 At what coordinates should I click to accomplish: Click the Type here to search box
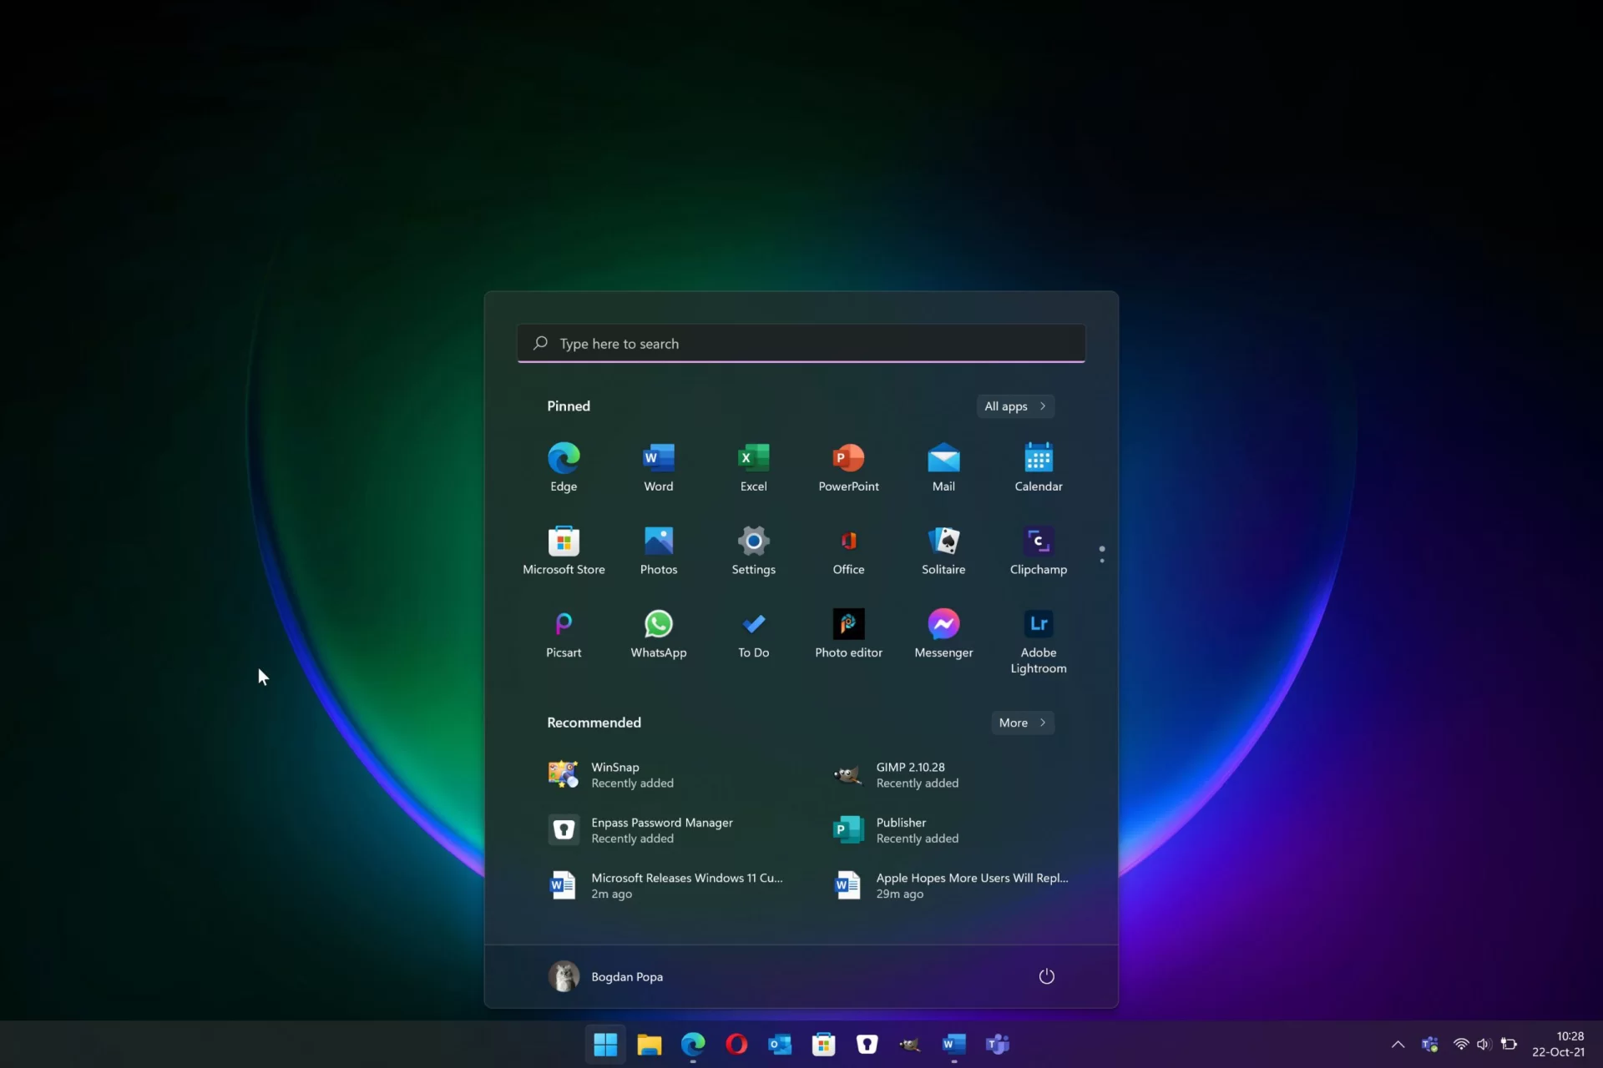click(x=801, y=344)
